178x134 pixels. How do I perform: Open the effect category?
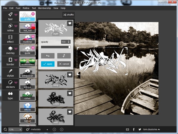(x=10, y=39)
